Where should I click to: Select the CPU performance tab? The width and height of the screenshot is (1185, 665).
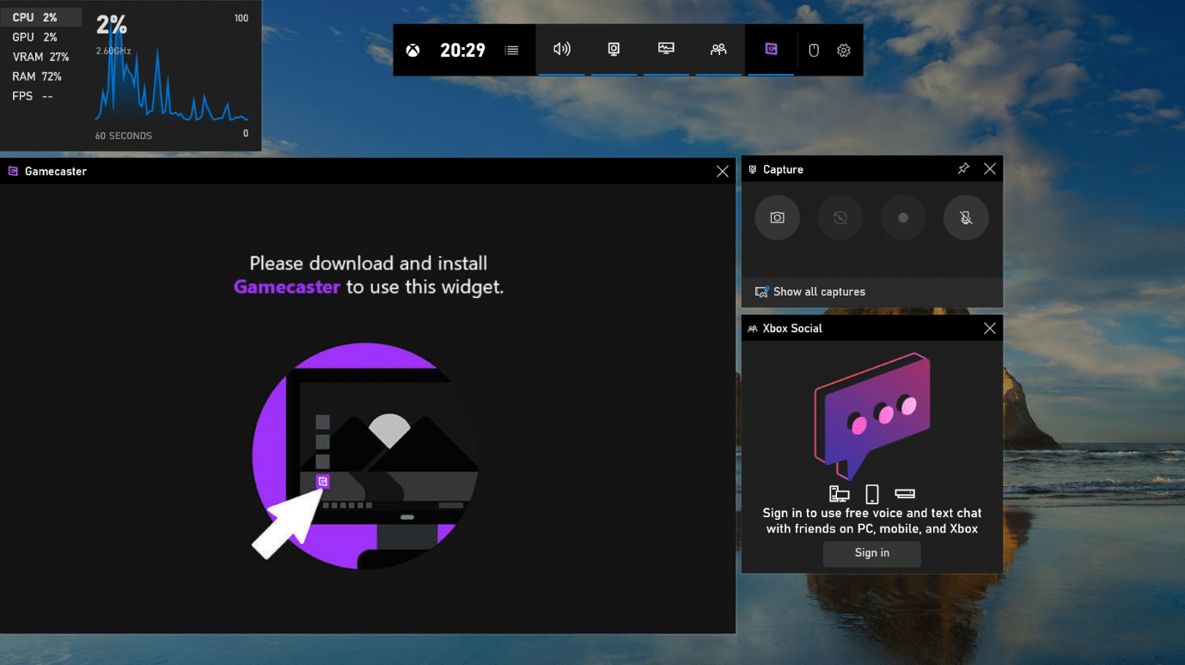point(40,17)
